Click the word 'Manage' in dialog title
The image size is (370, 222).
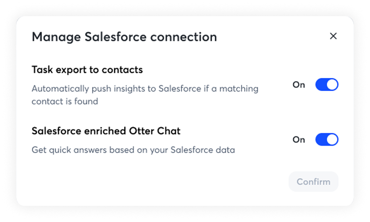click(56, 37)
